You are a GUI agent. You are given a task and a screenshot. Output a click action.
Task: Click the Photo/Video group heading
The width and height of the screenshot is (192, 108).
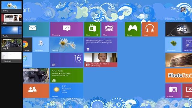[x=175, y=19]
